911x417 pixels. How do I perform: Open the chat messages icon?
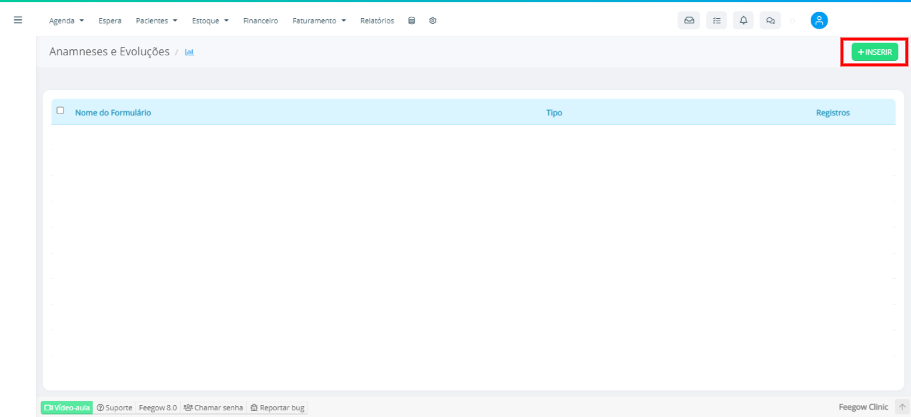770,20
